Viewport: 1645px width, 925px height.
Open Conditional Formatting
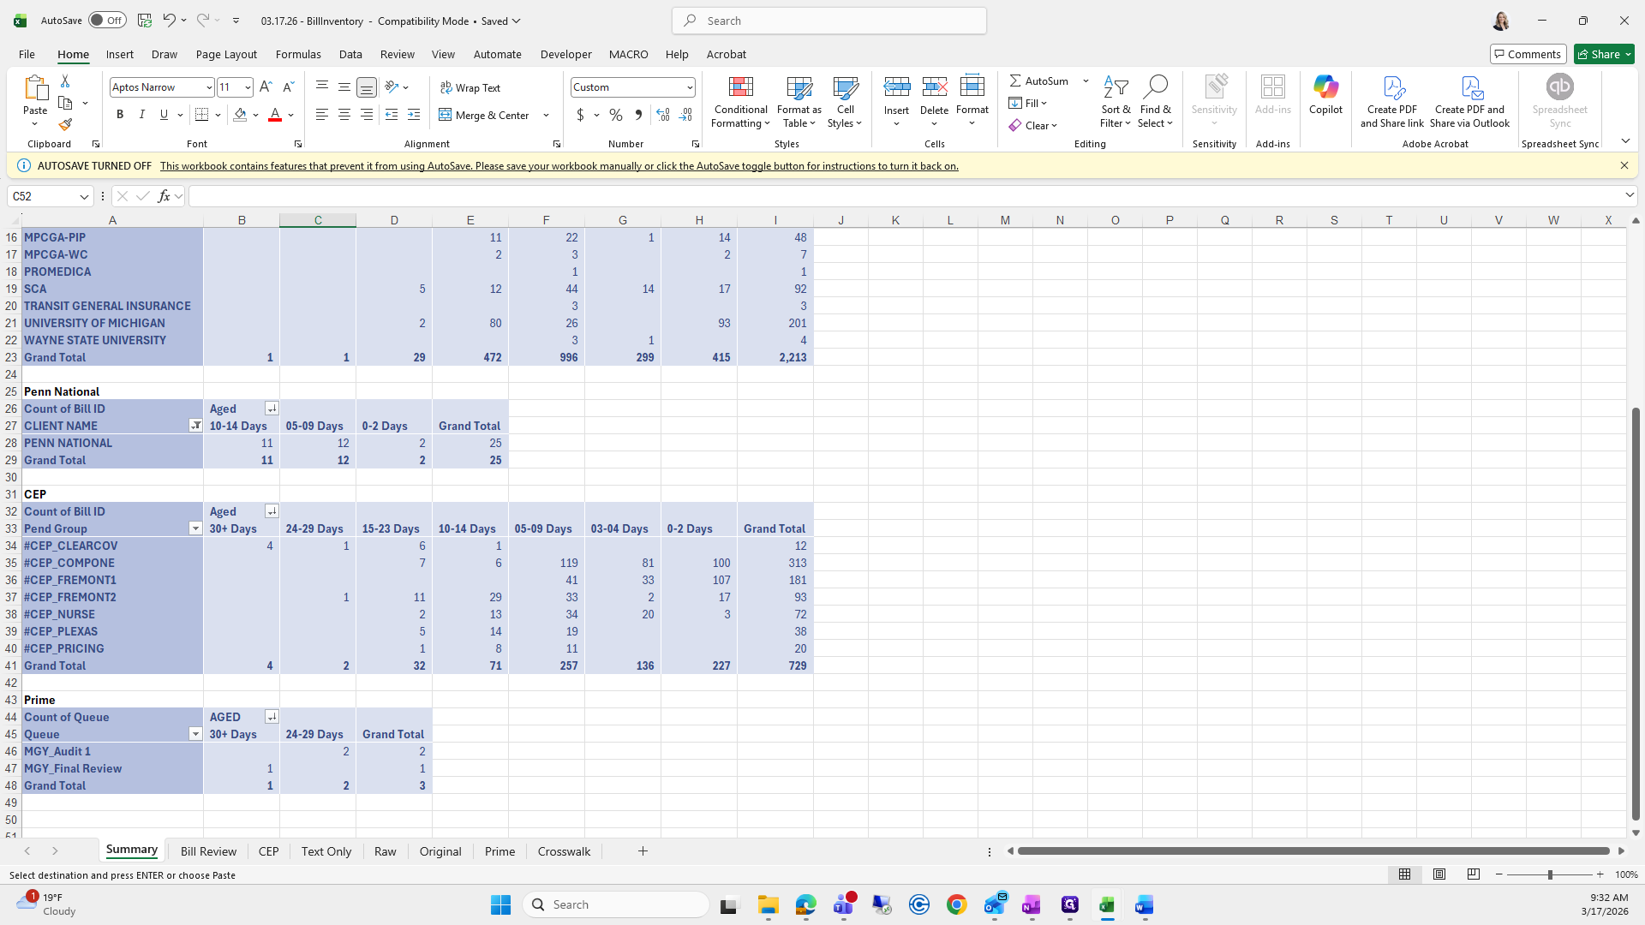coord(740,102)
